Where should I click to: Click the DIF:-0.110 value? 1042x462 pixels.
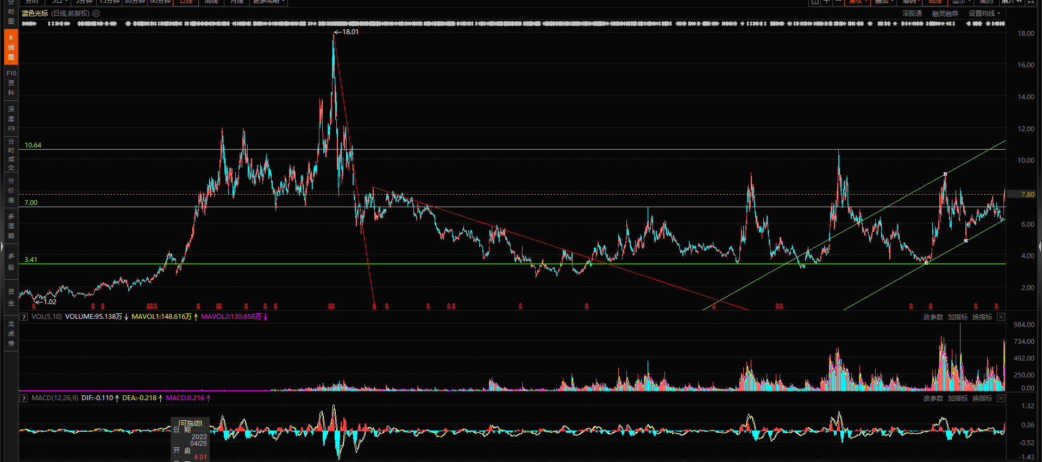tap(97, 398)
